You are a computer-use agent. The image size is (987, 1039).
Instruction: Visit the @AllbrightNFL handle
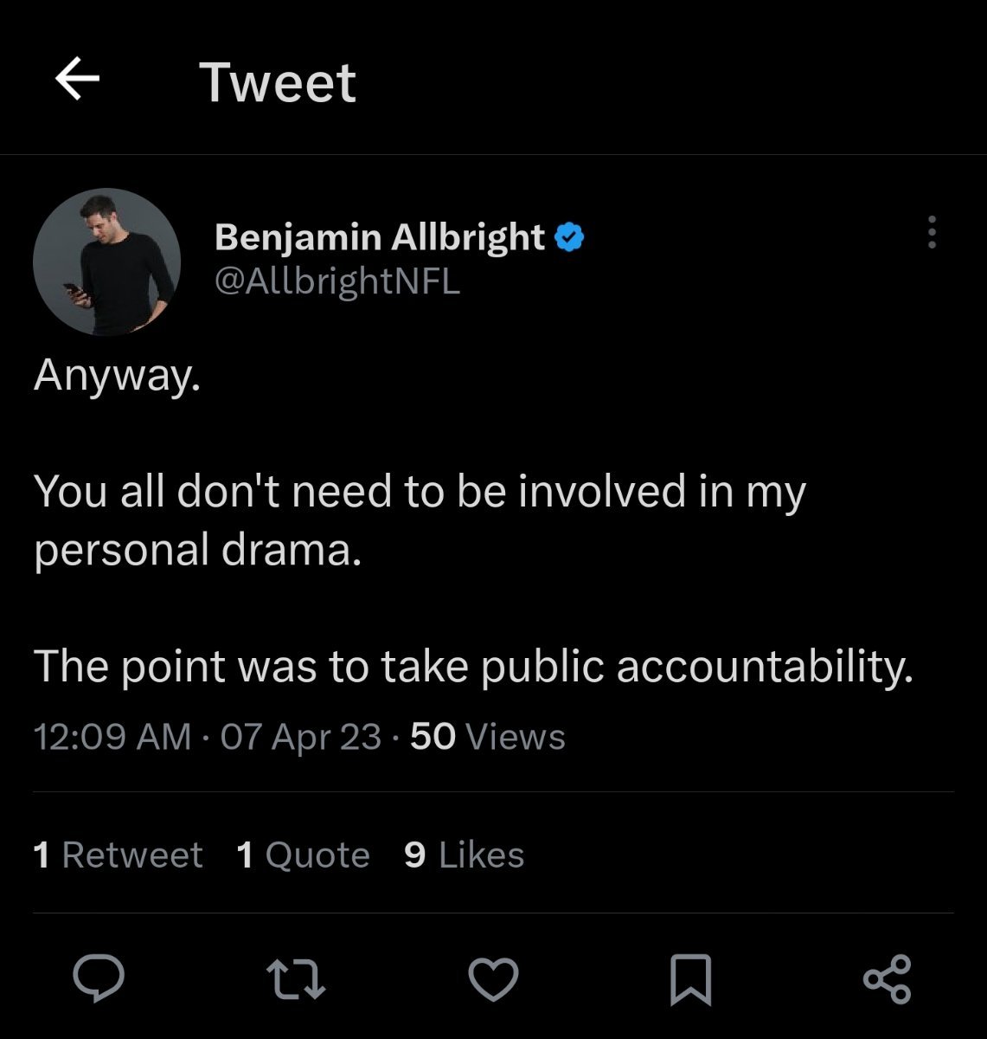[336, 281]
